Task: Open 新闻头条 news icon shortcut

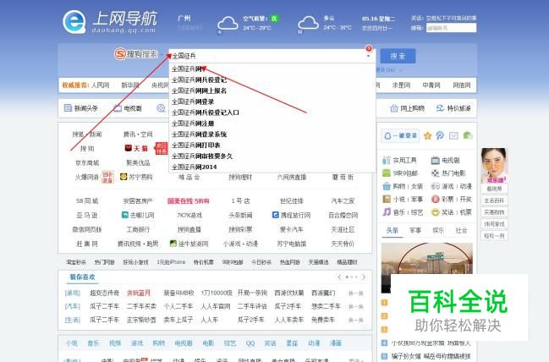Action: pyautogui.click(x=68, y=108)
